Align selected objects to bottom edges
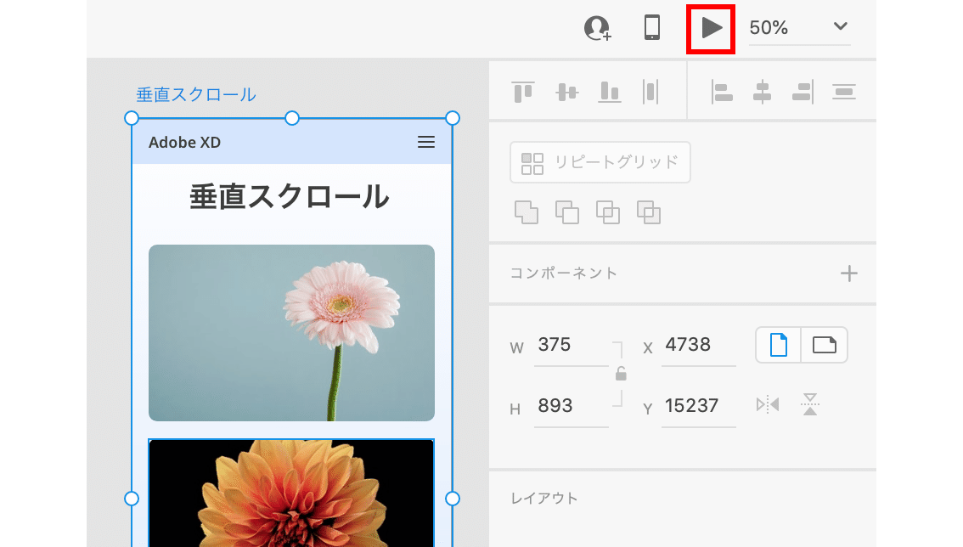Viewport: 963px width, 547px height. pos(609,91)
